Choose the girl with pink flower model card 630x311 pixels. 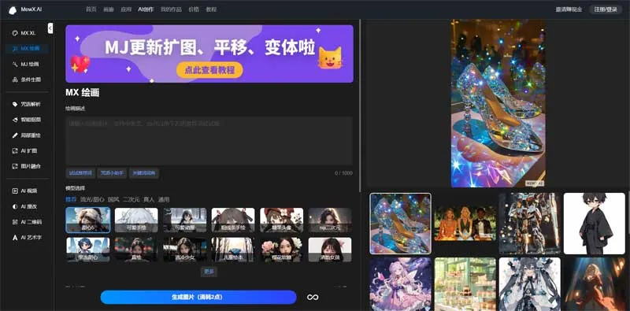(x=282, y=250)
